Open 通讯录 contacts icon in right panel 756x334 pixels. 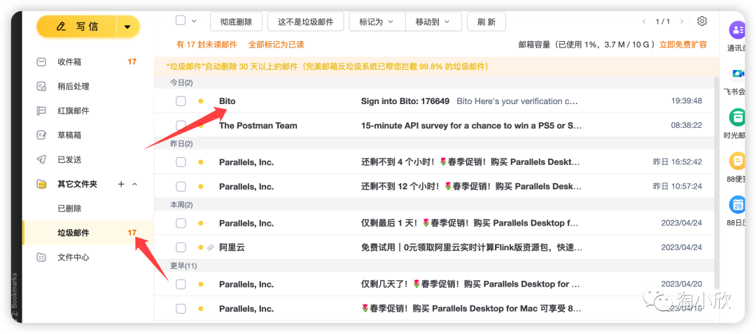pyautogui.click(x=737, y=30)
